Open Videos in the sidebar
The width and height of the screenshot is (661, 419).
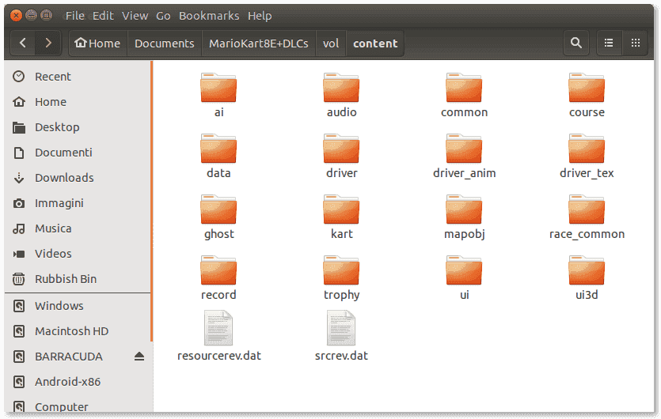pos(77,254)
